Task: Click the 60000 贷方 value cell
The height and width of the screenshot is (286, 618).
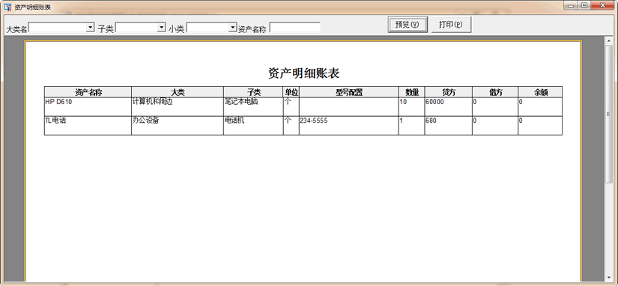Action: pyautogui.click(x=449, y=107)
